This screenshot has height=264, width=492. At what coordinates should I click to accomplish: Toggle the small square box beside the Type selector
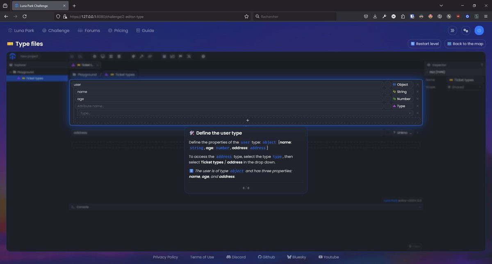tap(387, 106)
